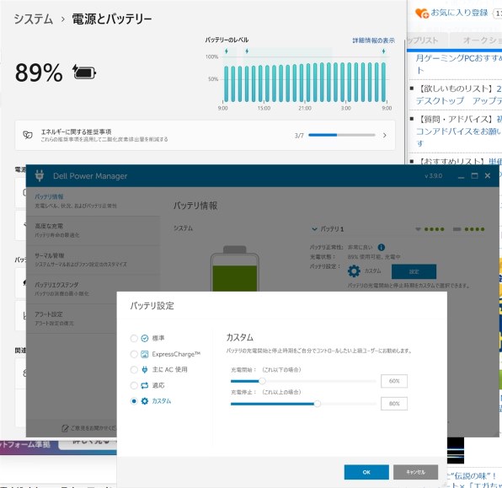Click the 60% charge start field
The width and height of the screenshot is (502, 488).
click(x=394, y=381)
